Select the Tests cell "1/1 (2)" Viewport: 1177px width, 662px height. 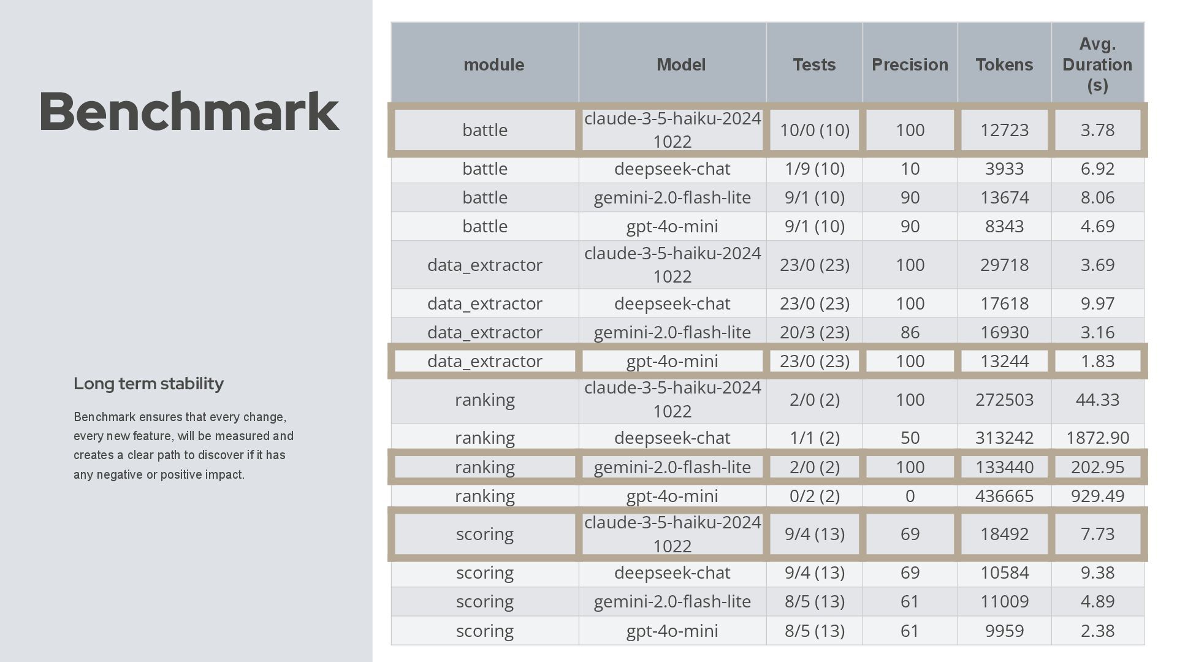815,438
